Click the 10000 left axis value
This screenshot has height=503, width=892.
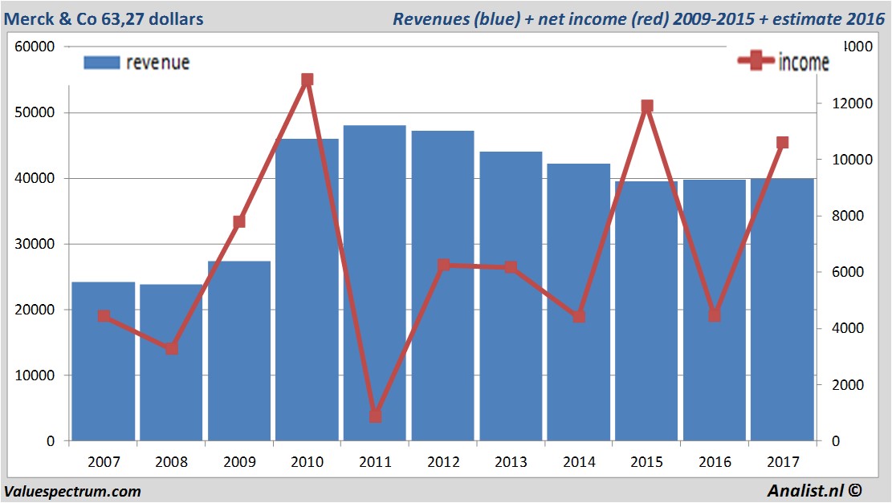pyautogui.click(x=35, y=375)
